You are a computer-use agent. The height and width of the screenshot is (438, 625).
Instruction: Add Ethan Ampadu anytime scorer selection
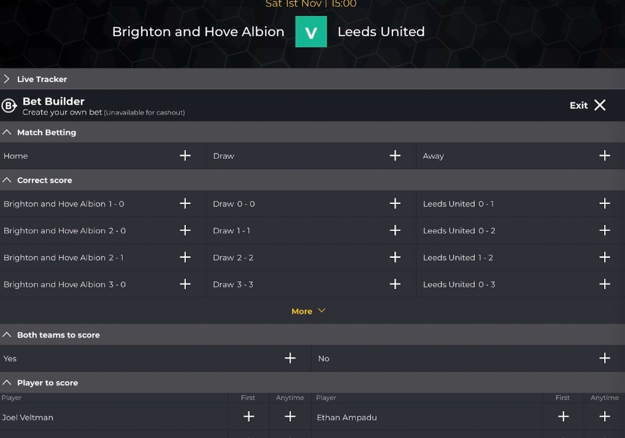604,417
